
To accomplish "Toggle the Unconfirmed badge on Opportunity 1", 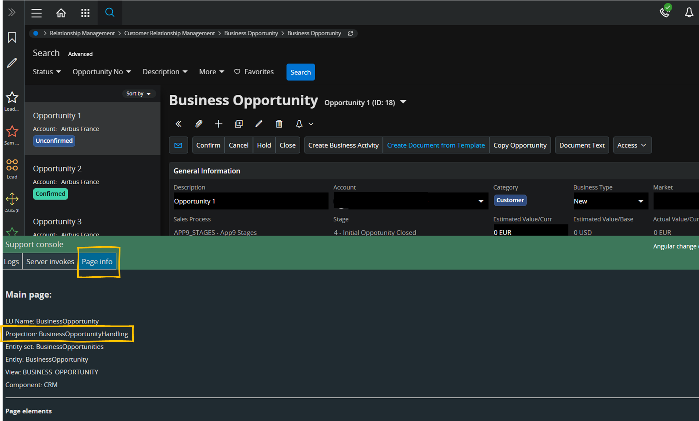I will pos(54,141).
